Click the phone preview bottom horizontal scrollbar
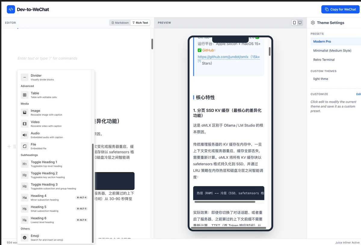 click(229, 228)
